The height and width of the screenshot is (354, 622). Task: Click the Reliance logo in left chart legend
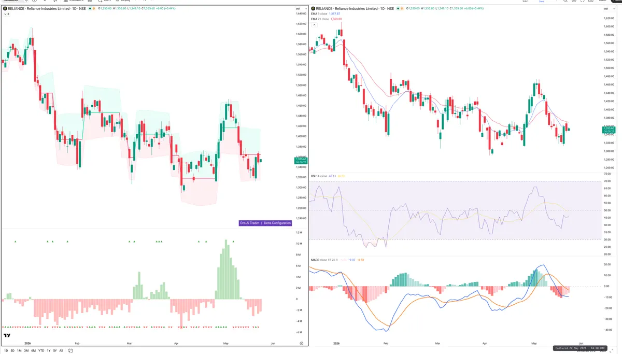5,8
